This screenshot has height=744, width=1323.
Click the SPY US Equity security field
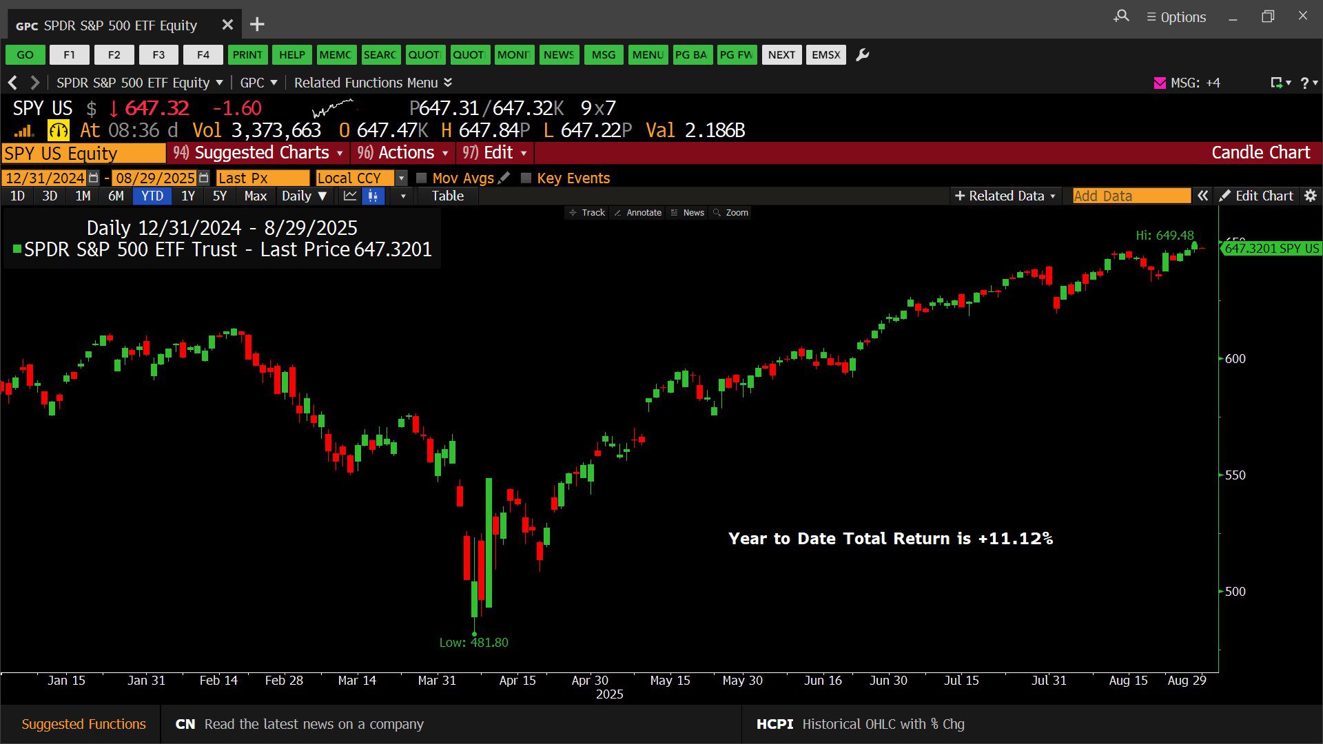pos(83,153)
